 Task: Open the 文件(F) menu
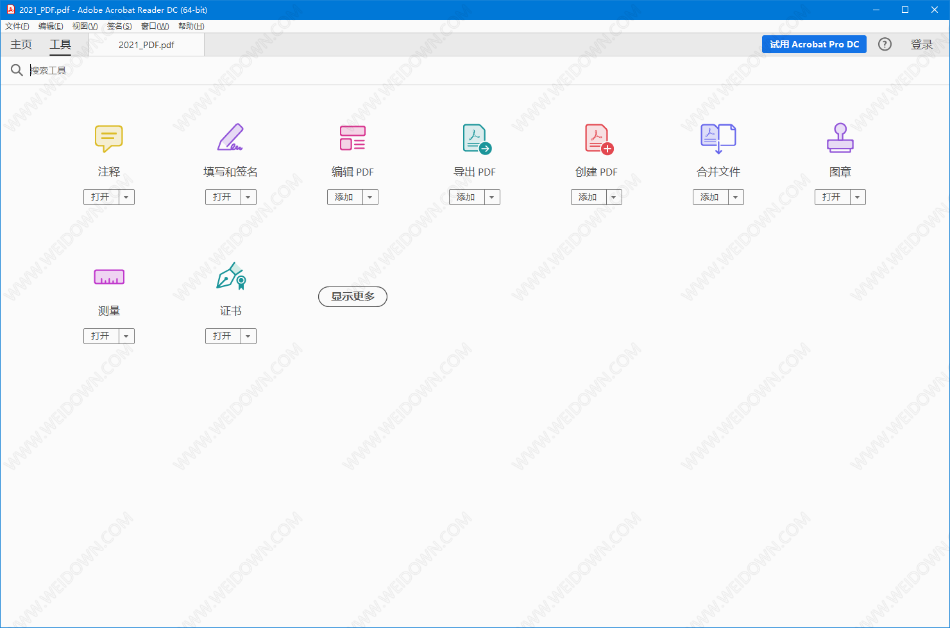coord(17,26)
